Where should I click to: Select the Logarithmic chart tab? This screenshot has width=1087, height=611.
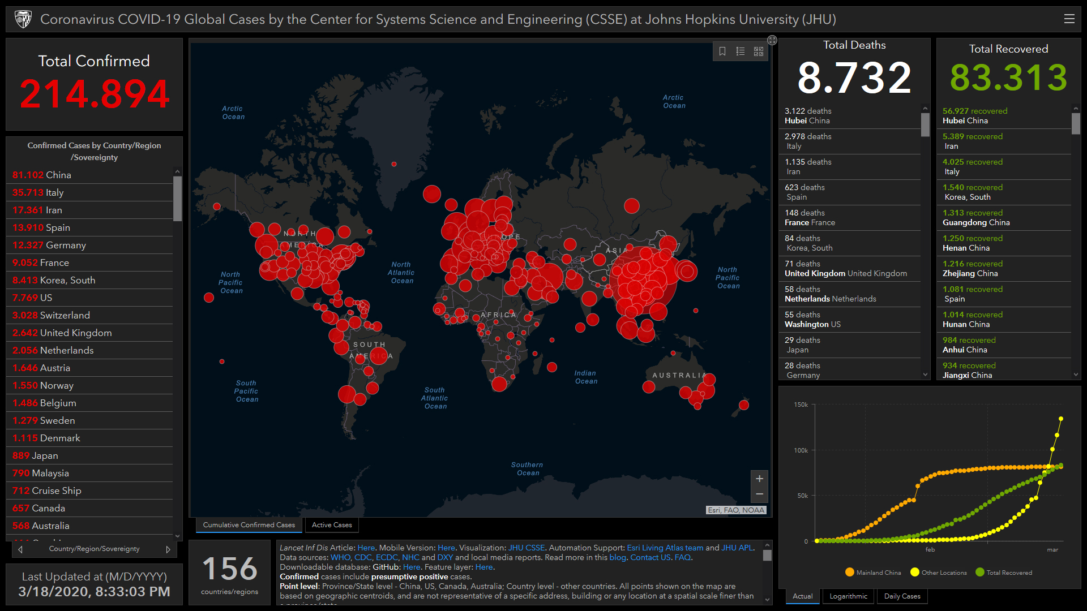[848, 596]
